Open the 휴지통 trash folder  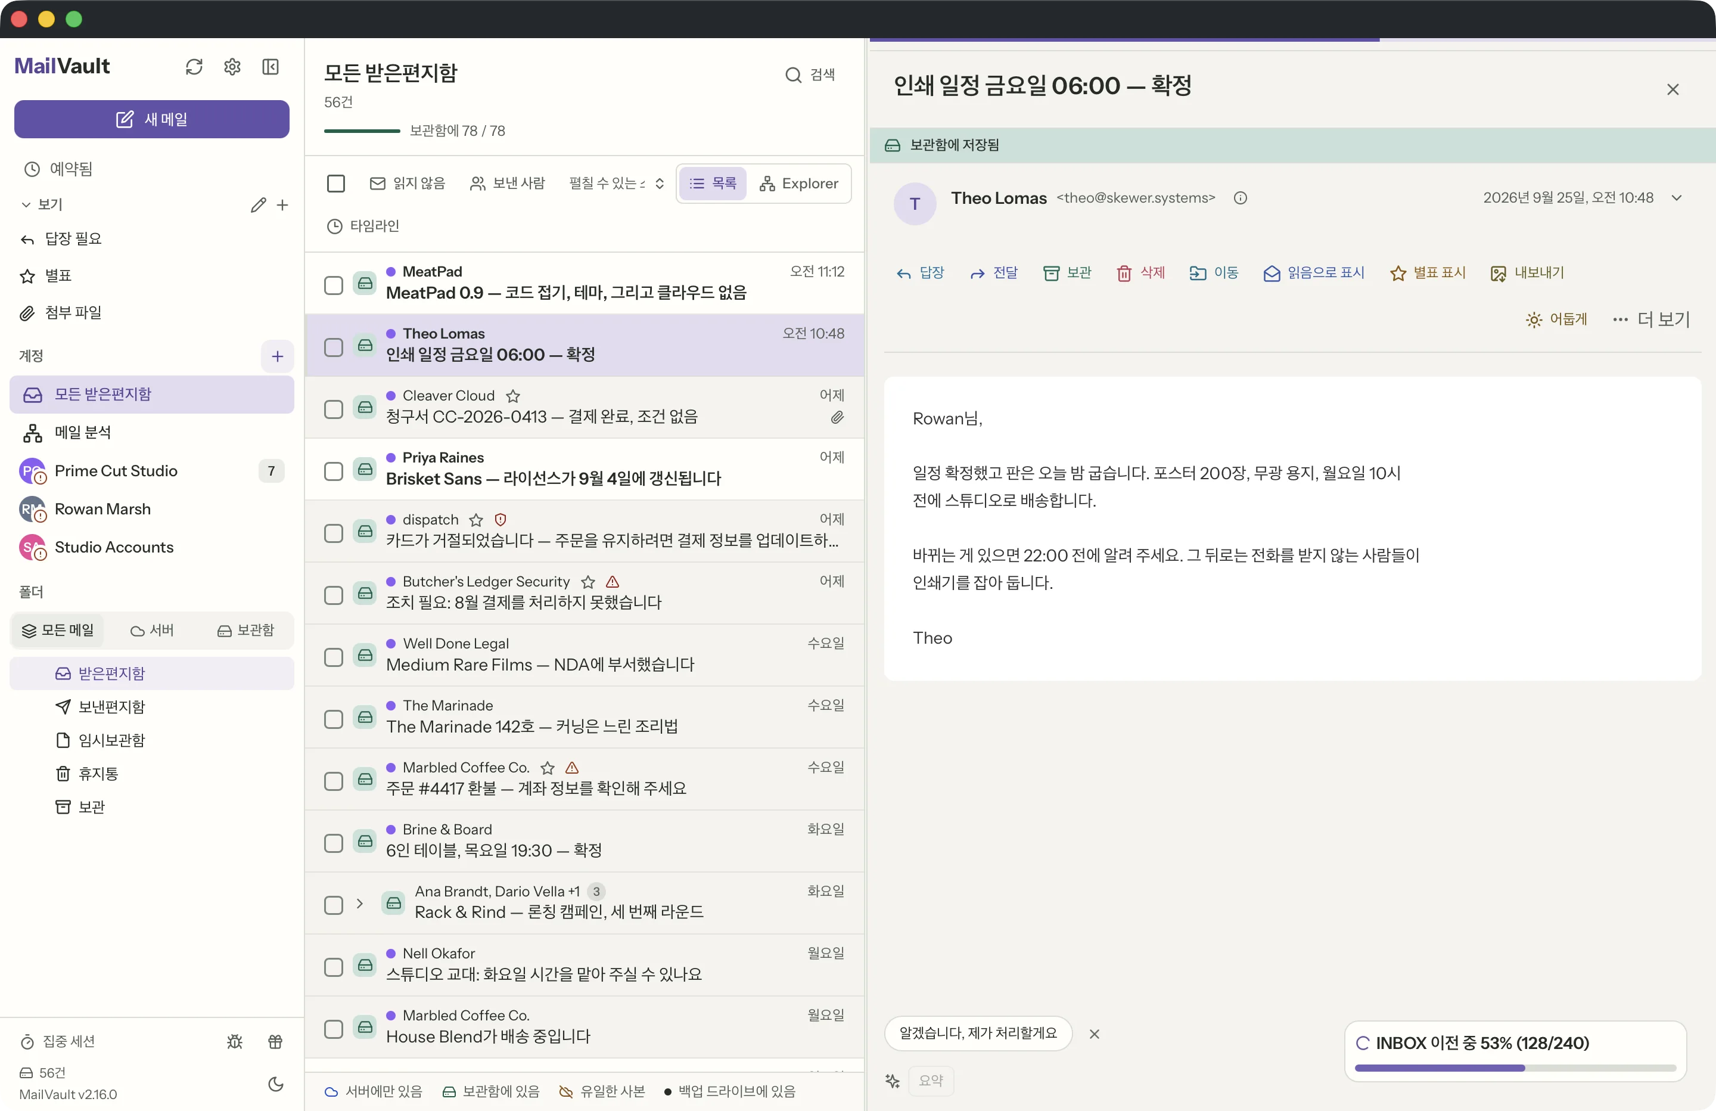[x=151, y=774]
